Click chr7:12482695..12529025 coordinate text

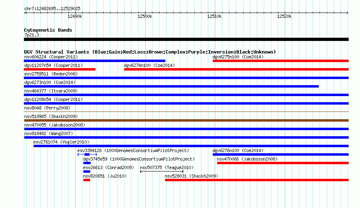(52, 9)
